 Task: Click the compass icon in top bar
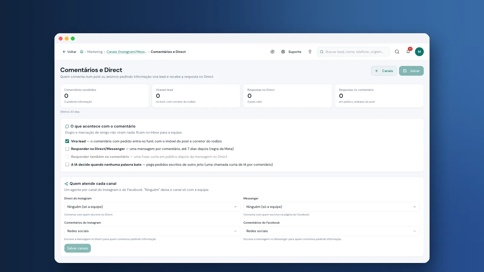pos(273,52)
